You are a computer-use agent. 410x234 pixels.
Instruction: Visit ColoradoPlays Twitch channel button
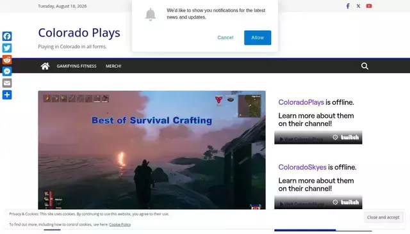302,139
